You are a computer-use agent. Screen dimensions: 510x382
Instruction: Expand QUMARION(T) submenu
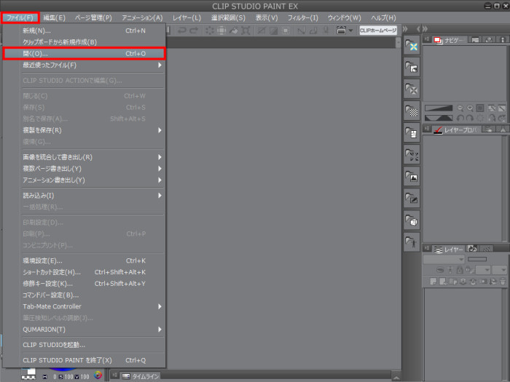click(x=85, y=330)
